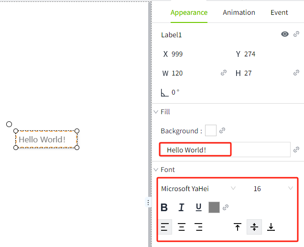Select the Hello World! label on canvas
This screenshot has width=304, height=247.
pyautogui.click(x=46, y=140)
